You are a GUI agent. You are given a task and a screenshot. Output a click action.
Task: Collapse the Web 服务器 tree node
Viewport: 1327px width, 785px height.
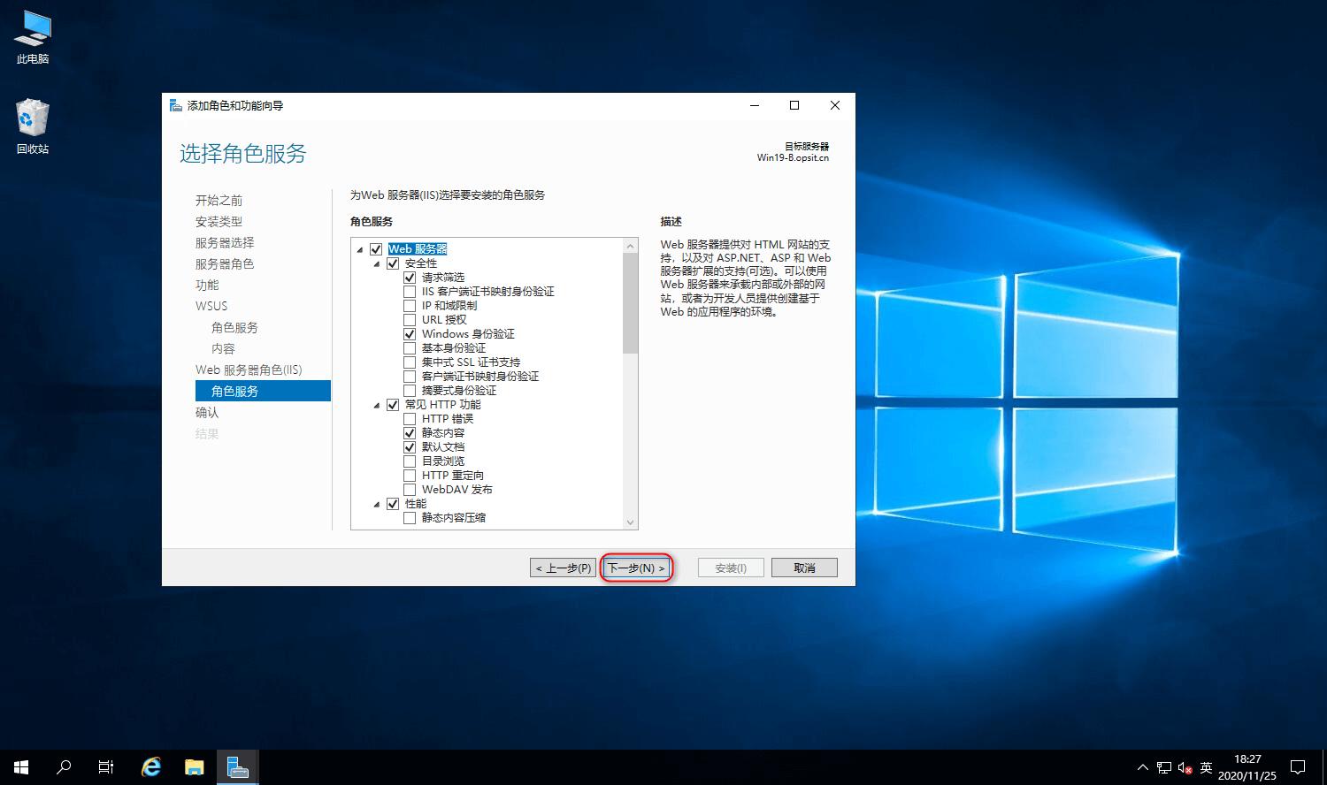(x=360, y=250)
